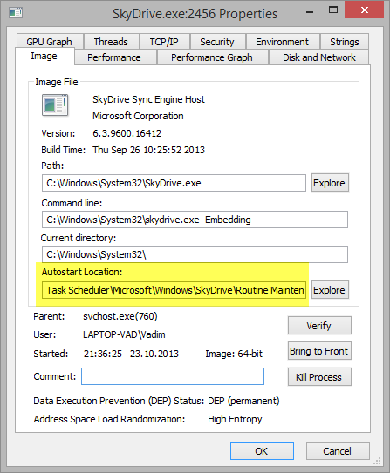Image resolution: width=390 pixels, height=473 pixels.
Task: Click the Command line text field
Action: (195, 220)
